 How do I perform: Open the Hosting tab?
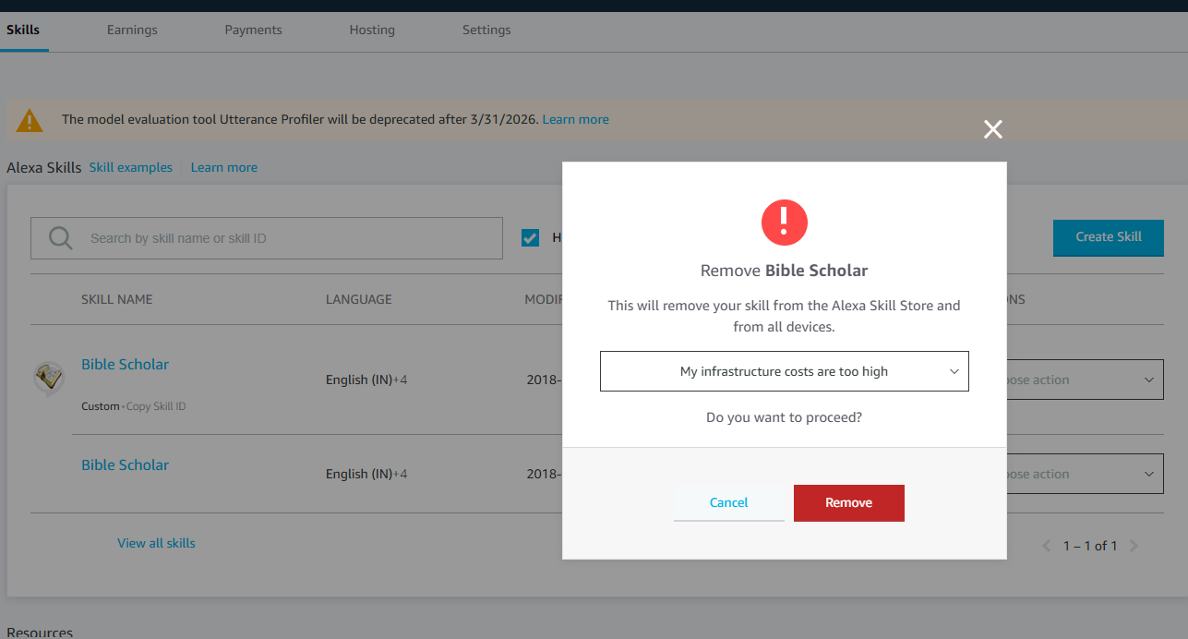tap(372, 30)
